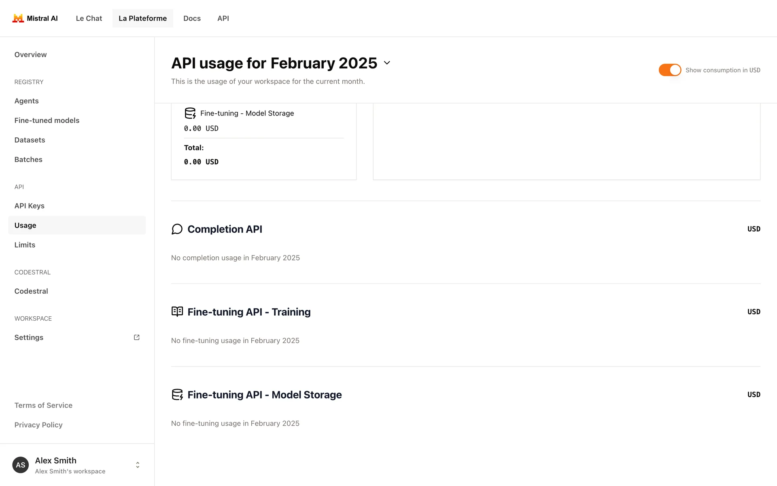Select Fine-tuned models in sidebar
This screenshot has width=777, height=486.
[47, 120]
